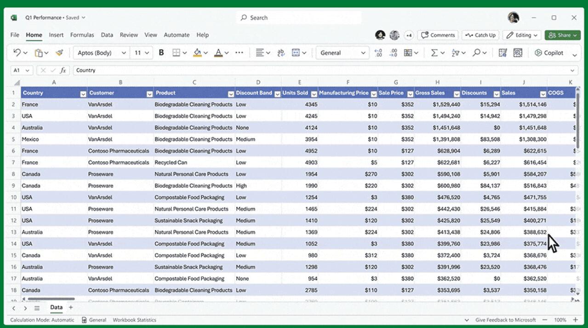Click the Insert Function fx icon
Image resolution: width=588 pixels, height=328 pixels.
click(63, 70)
